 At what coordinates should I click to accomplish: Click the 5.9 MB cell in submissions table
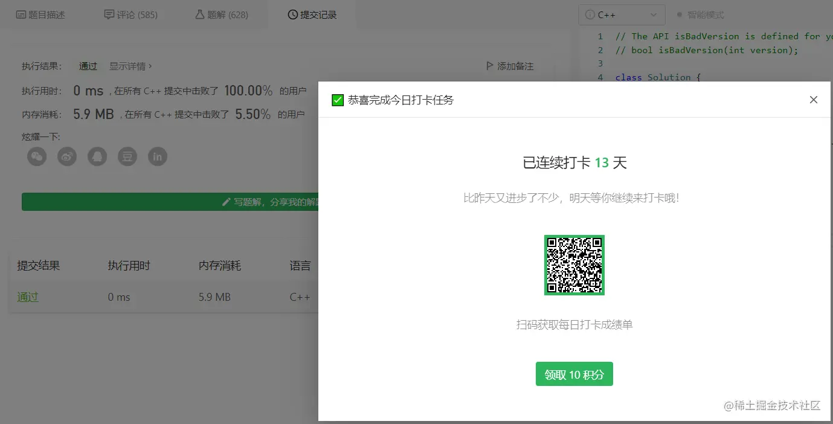coord(214,297)
